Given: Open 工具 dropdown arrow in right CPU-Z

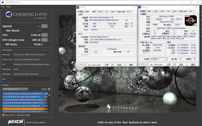Looking at the screenshot, I should click(174, 65).
